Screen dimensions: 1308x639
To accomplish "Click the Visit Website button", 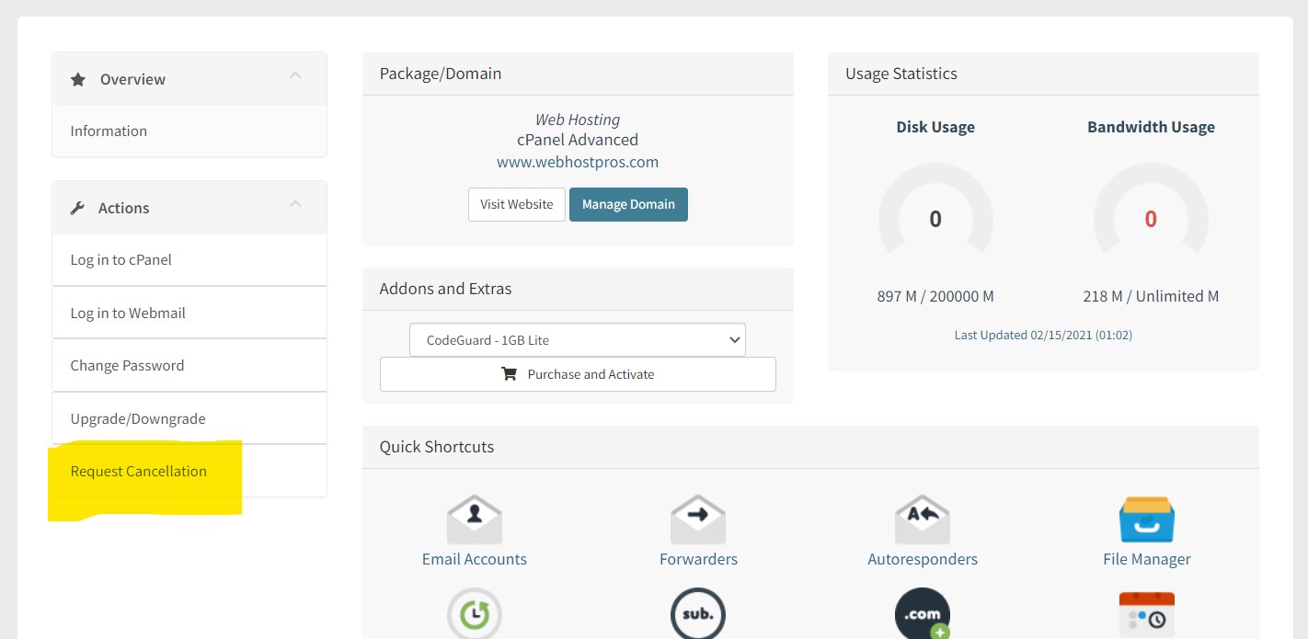I will click(516, 205).
